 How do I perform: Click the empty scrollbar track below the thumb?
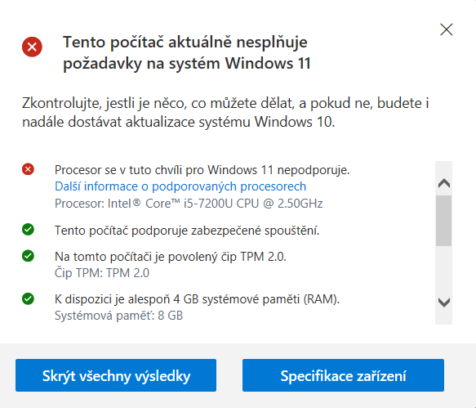(444, 270)
